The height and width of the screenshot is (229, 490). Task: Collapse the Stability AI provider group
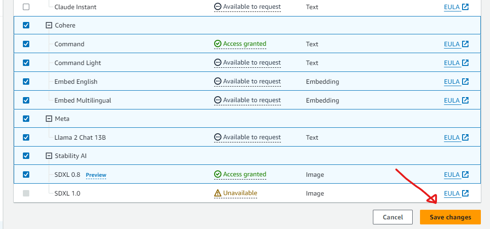click(x=49, y=156)
